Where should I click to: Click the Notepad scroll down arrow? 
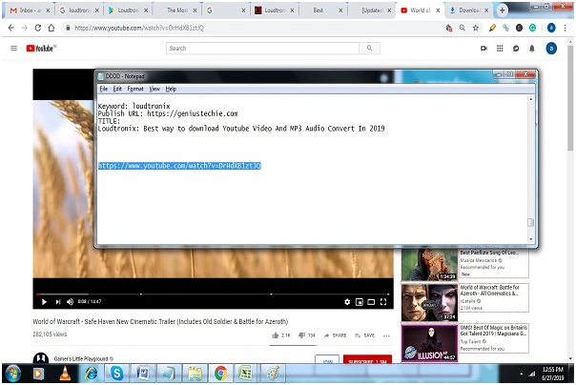(531, 239)
